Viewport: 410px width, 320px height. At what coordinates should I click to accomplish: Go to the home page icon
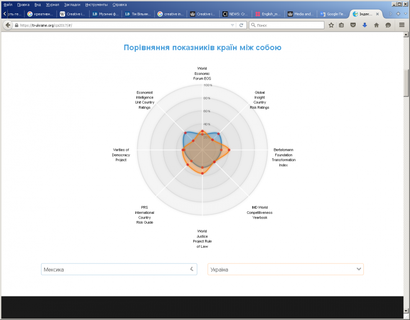pos(376,25)
